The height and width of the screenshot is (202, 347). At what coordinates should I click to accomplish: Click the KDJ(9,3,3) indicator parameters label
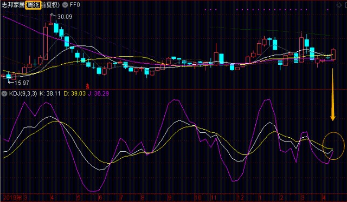(x=23, y=94)
